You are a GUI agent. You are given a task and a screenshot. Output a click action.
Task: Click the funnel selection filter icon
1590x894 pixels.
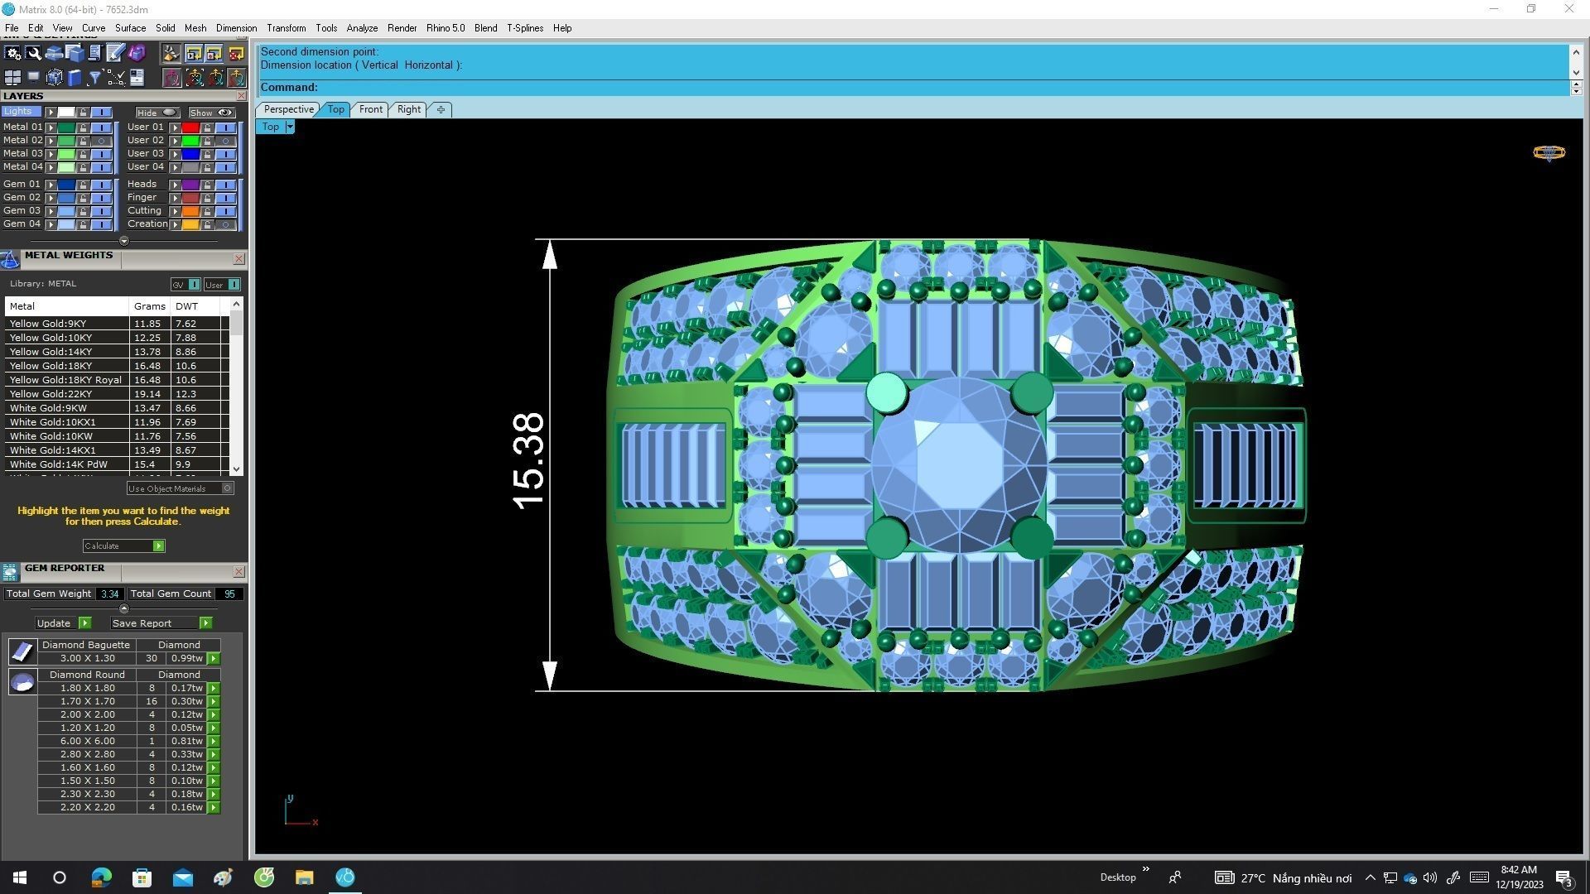94,78
